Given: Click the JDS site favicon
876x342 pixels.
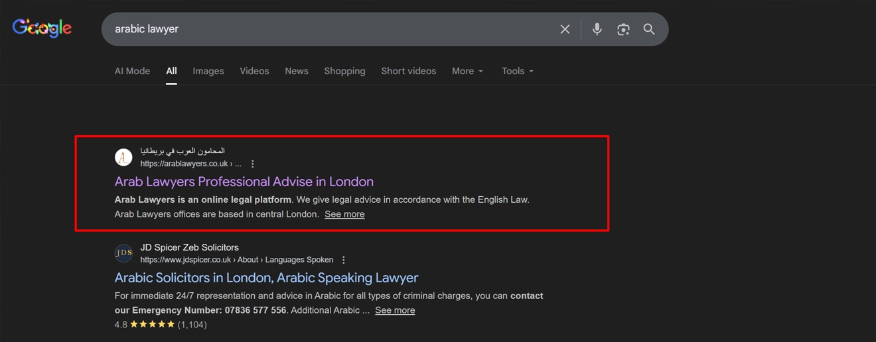Looking at the screenshot, I should pos(123,253).
